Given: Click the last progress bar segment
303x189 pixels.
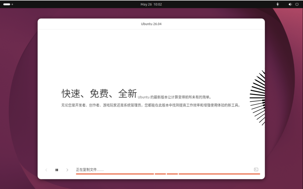Looking at the screenshot, I should click(x=219, y=174).
